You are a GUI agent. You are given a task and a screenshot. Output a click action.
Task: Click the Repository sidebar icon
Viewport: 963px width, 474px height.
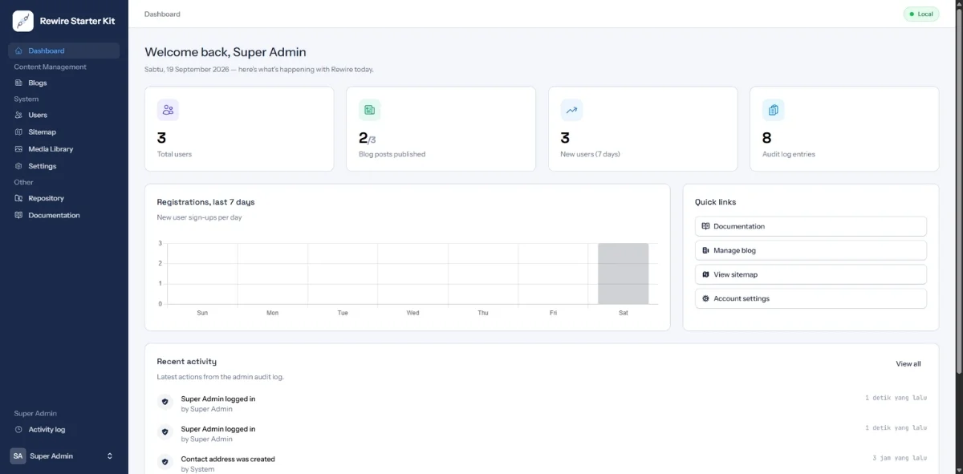[19, 198]
